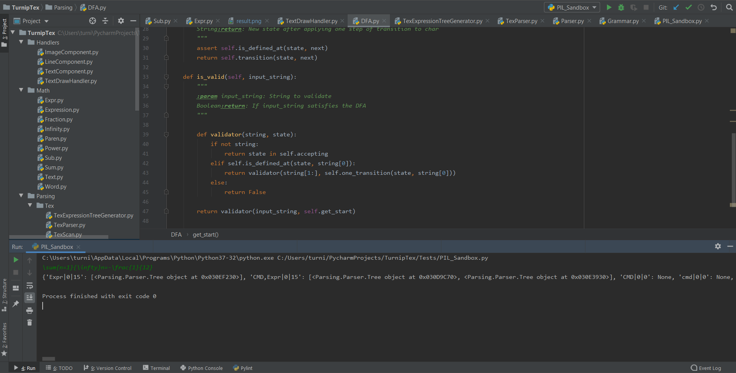Toggle soft-wrap in the Run console

click(30, 285)
